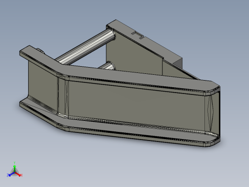Select the small bracket notch on top

138,35
